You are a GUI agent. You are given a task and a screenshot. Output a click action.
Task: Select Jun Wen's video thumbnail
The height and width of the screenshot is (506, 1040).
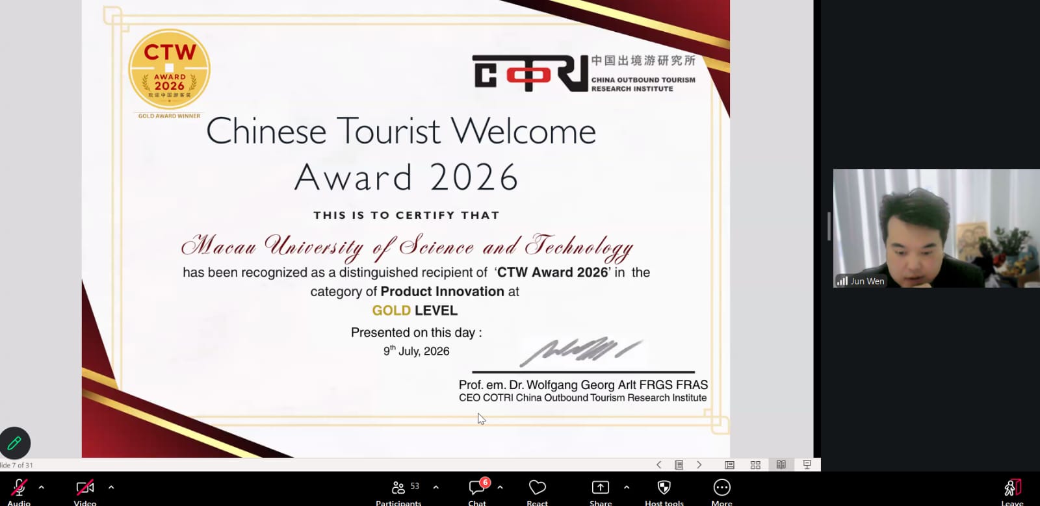[x=937, y=228]
